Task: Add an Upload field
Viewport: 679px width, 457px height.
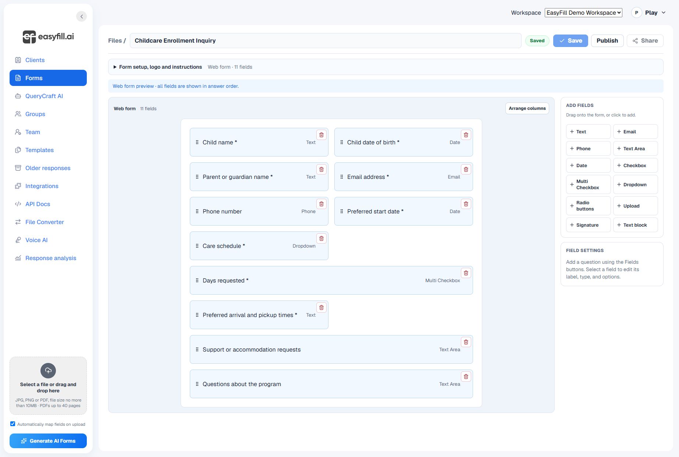Action: coord(636,206)
